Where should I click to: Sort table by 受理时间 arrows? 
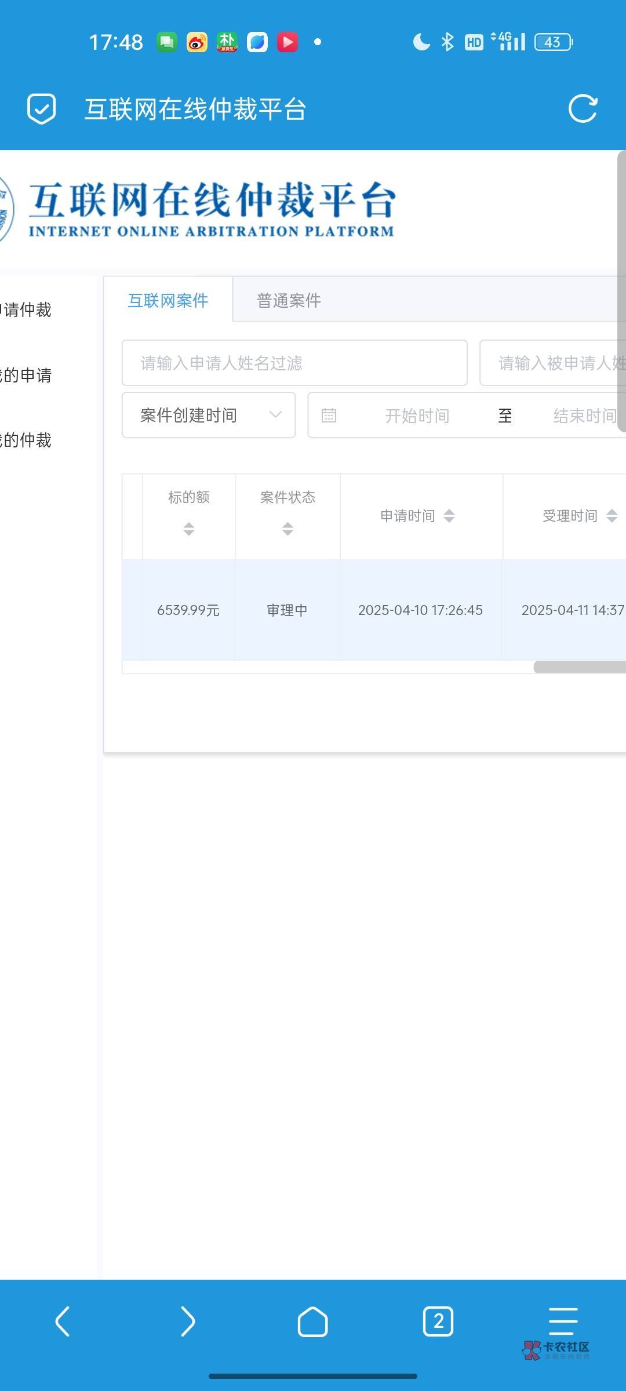(612, 516)
